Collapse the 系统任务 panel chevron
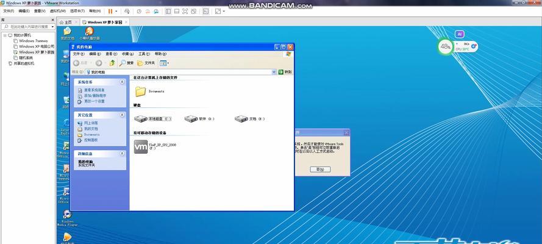This screenshot has width=542, height=244. pos(122,82)
